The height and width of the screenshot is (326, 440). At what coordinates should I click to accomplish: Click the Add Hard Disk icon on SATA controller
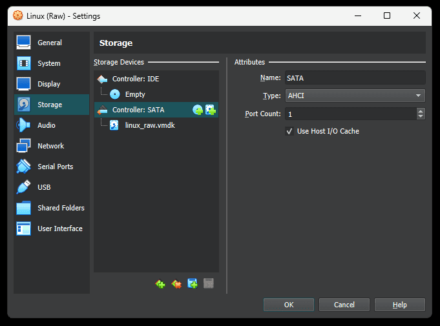click(210, 110)
